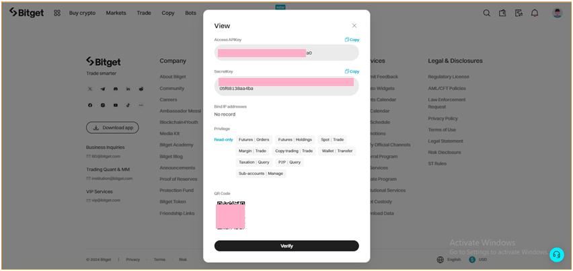Open the Careers link

[168, 100]
